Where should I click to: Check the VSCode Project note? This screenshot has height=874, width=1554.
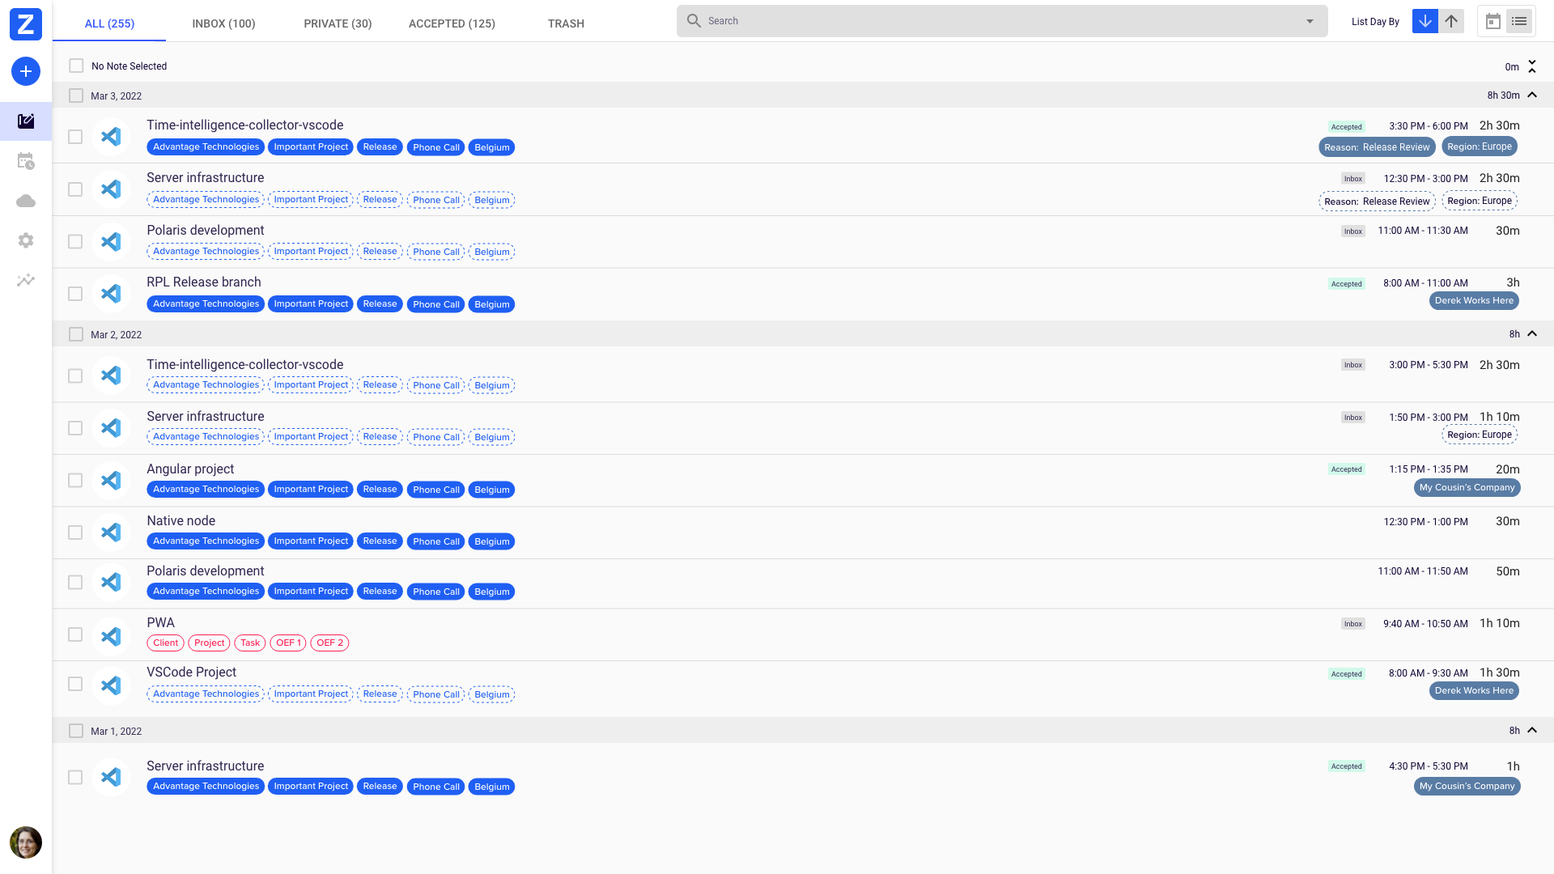pos(75,684)
